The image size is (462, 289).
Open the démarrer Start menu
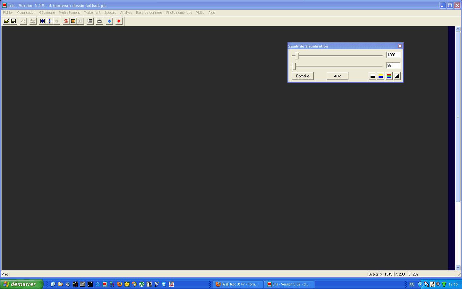21,284
